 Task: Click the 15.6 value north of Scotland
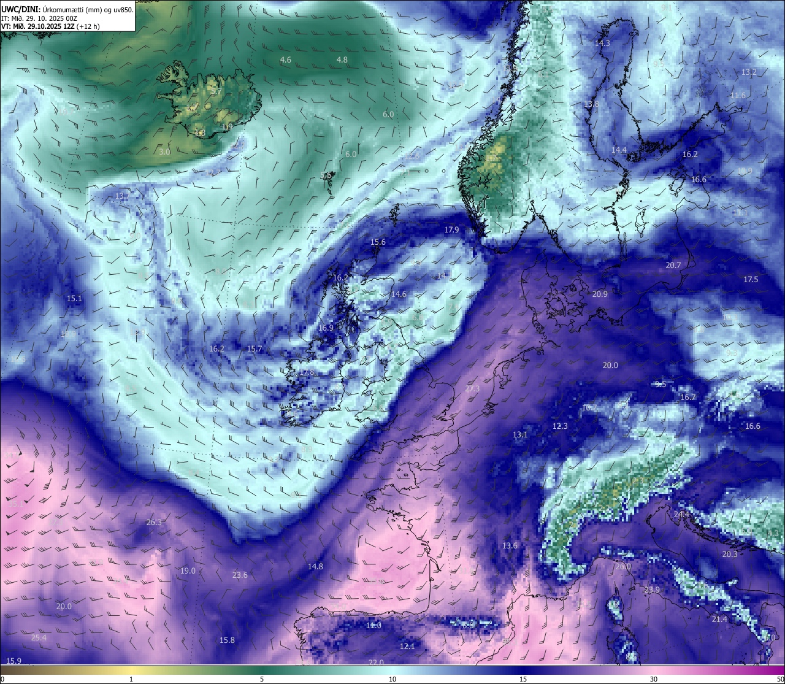coord(378,242)
